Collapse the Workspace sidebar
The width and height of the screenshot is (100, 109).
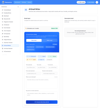pyautogui.click(x=18, y=7)
